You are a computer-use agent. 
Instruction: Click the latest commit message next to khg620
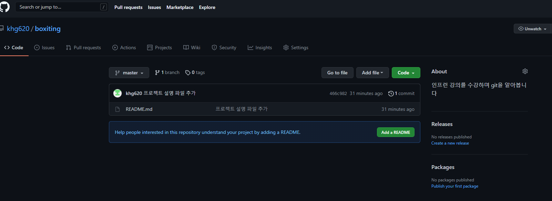pyautogui.click(x=170, y=93)
